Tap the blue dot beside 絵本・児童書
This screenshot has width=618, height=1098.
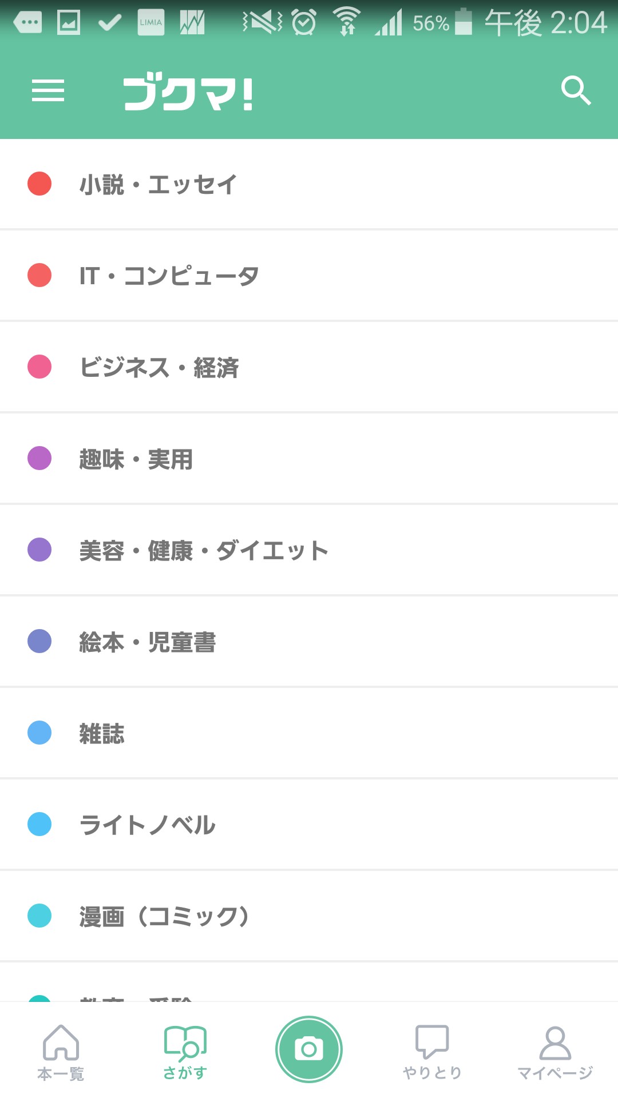pos(39,641)
